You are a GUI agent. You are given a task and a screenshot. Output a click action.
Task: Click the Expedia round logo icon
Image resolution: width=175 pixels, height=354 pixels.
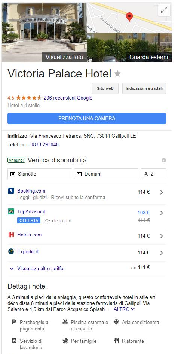point(11,251)
